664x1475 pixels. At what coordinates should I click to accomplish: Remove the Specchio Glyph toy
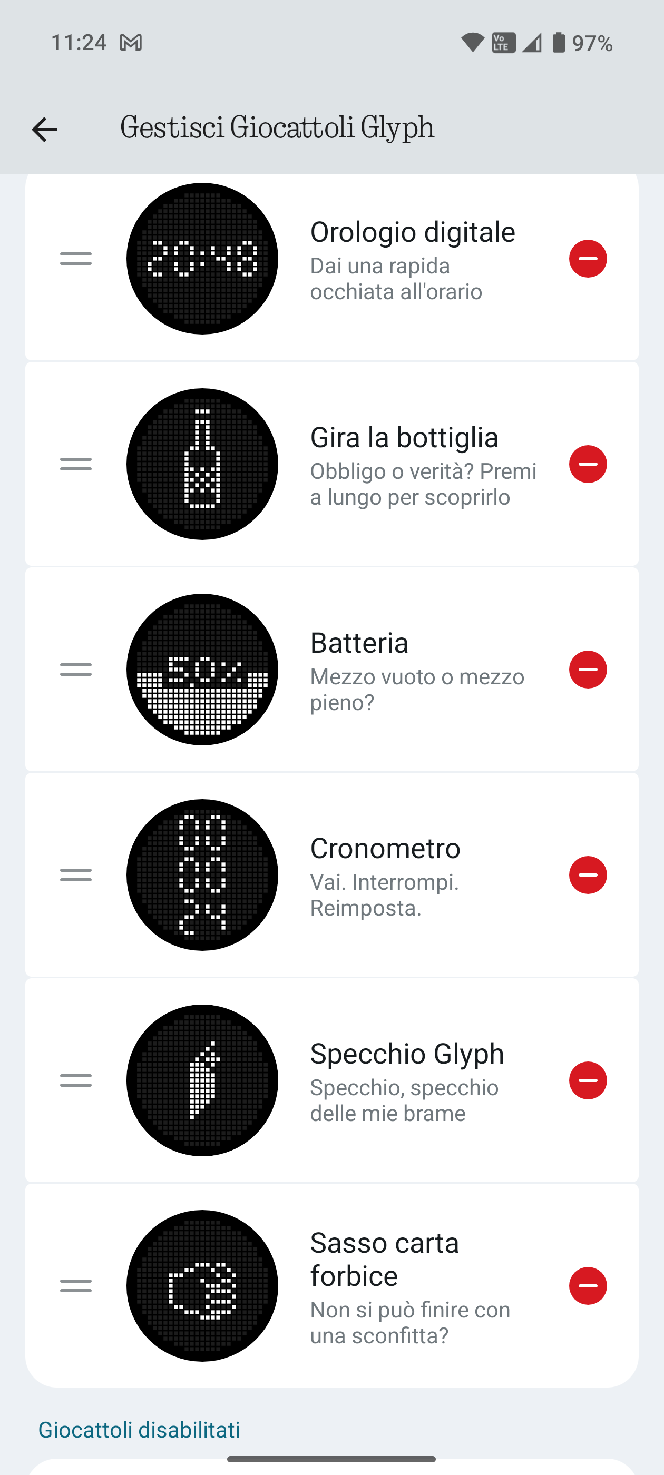tap(587, 1080)
